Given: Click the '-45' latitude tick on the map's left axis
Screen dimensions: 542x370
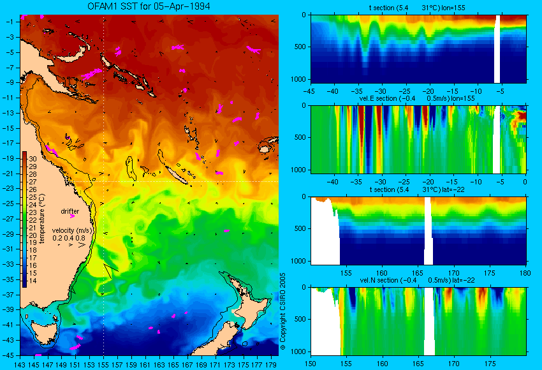Looking at the screenshot, I should (8, 355).
